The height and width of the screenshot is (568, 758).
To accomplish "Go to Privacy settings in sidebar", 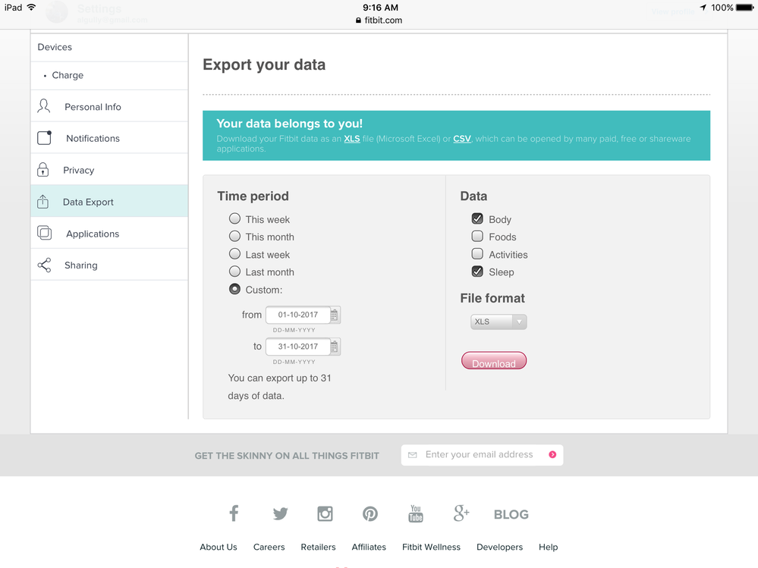I will pos(79,170).
